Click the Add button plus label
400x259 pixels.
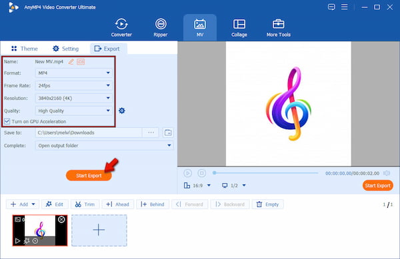[19, 204]
